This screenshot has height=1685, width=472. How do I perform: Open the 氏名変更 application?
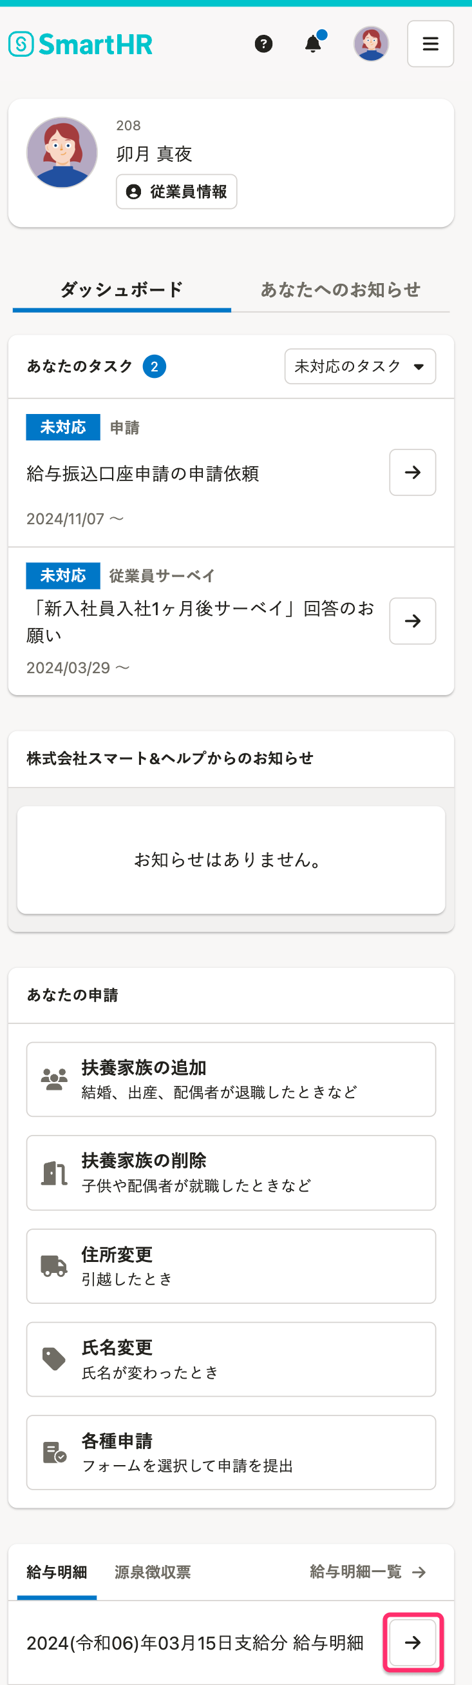point(231,1359)
